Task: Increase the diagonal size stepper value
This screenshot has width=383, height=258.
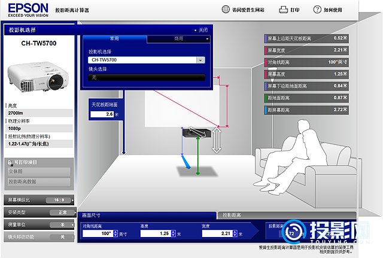Action: pyautogui.click(x=115, y=231)
